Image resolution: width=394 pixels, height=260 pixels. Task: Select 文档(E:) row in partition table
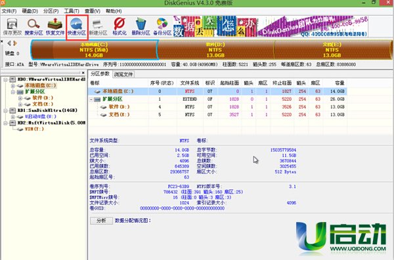point(217,115)
